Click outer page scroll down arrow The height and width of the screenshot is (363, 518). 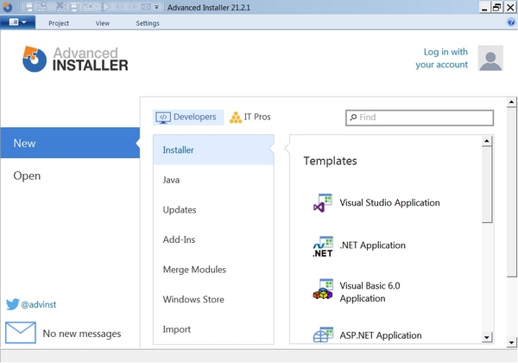[511, 342]
